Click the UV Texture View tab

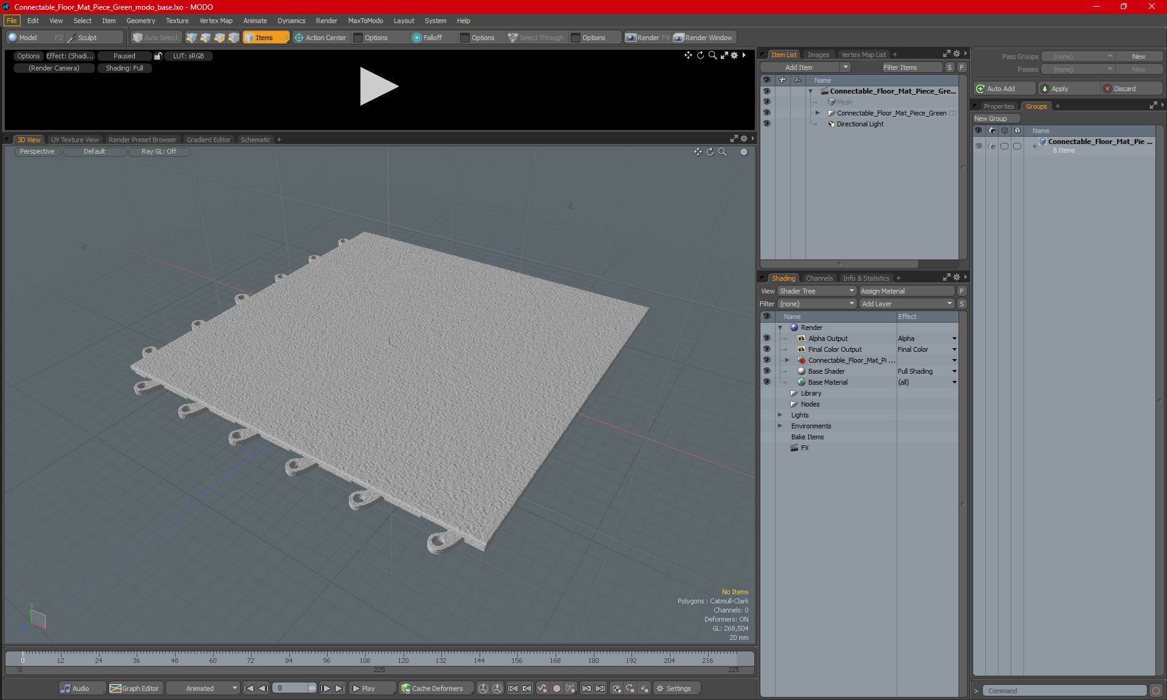pos(74,139)
